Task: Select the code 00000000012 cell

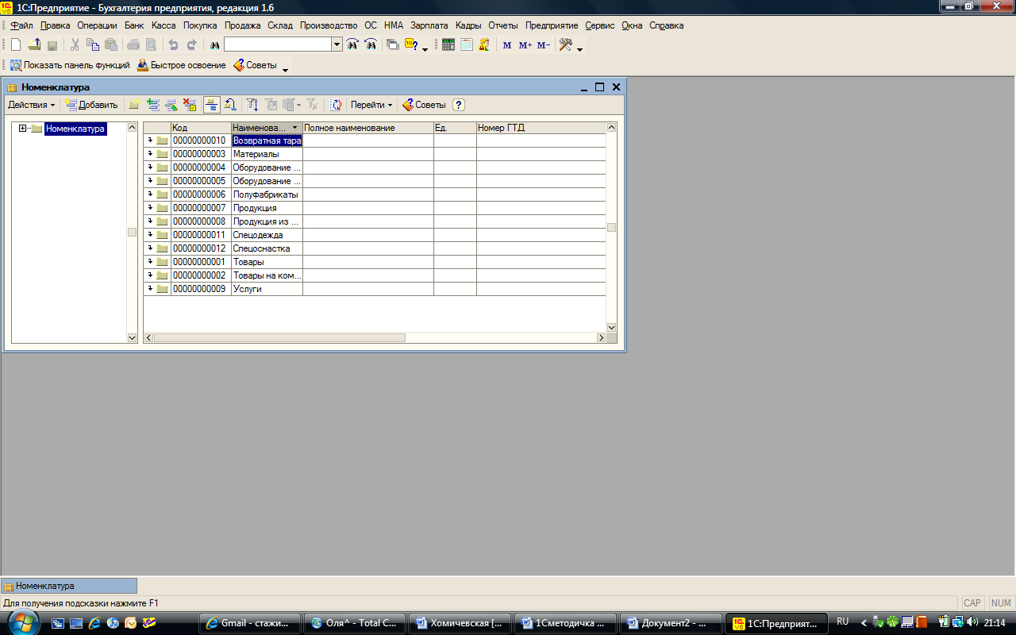Action: 201,248
